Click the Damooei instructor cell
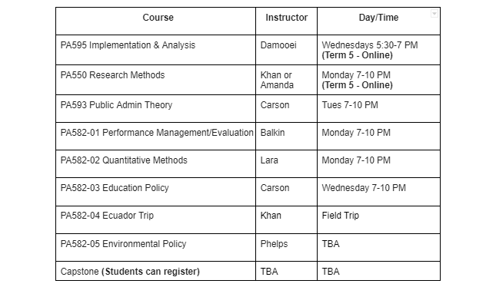The height and width of the screenshot is (287, 496). pos(286,50)
